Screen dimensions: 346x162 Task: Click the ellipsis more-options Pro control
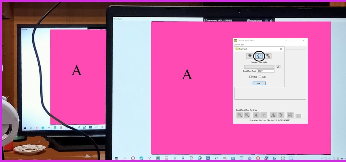[x=298, y=116]
